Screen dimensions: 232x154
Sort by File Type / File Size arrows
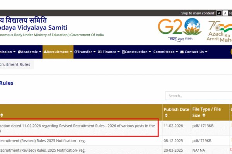coord(204,115)
